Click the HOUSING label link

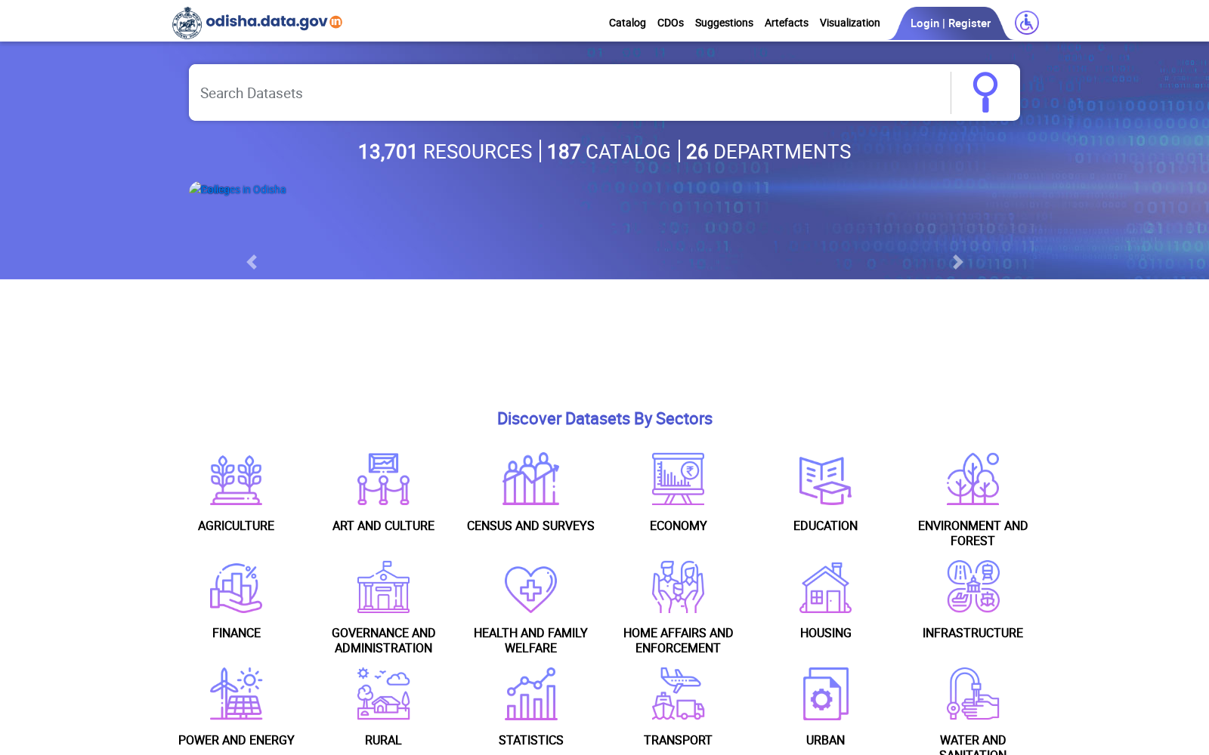coord(825,633)
